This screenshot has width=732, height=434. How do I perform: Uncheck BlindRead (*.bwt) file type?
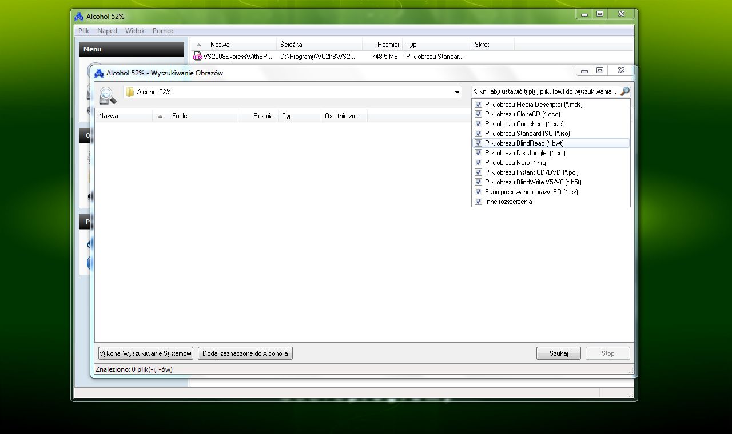pyautogui.click(x=479, y=143)
